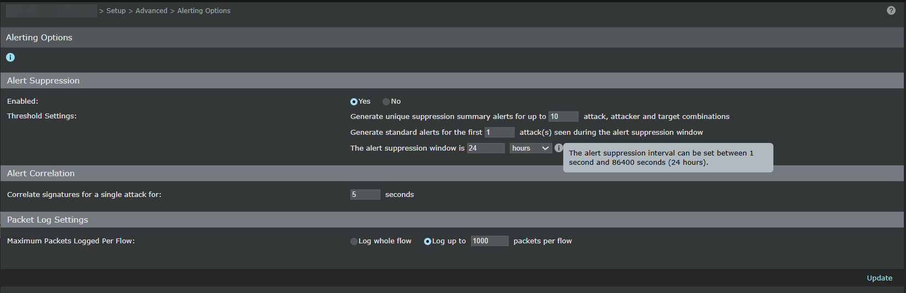The image size is (906, 293).
Task: Choose the Log whole flow option
Action: point(354,241)
